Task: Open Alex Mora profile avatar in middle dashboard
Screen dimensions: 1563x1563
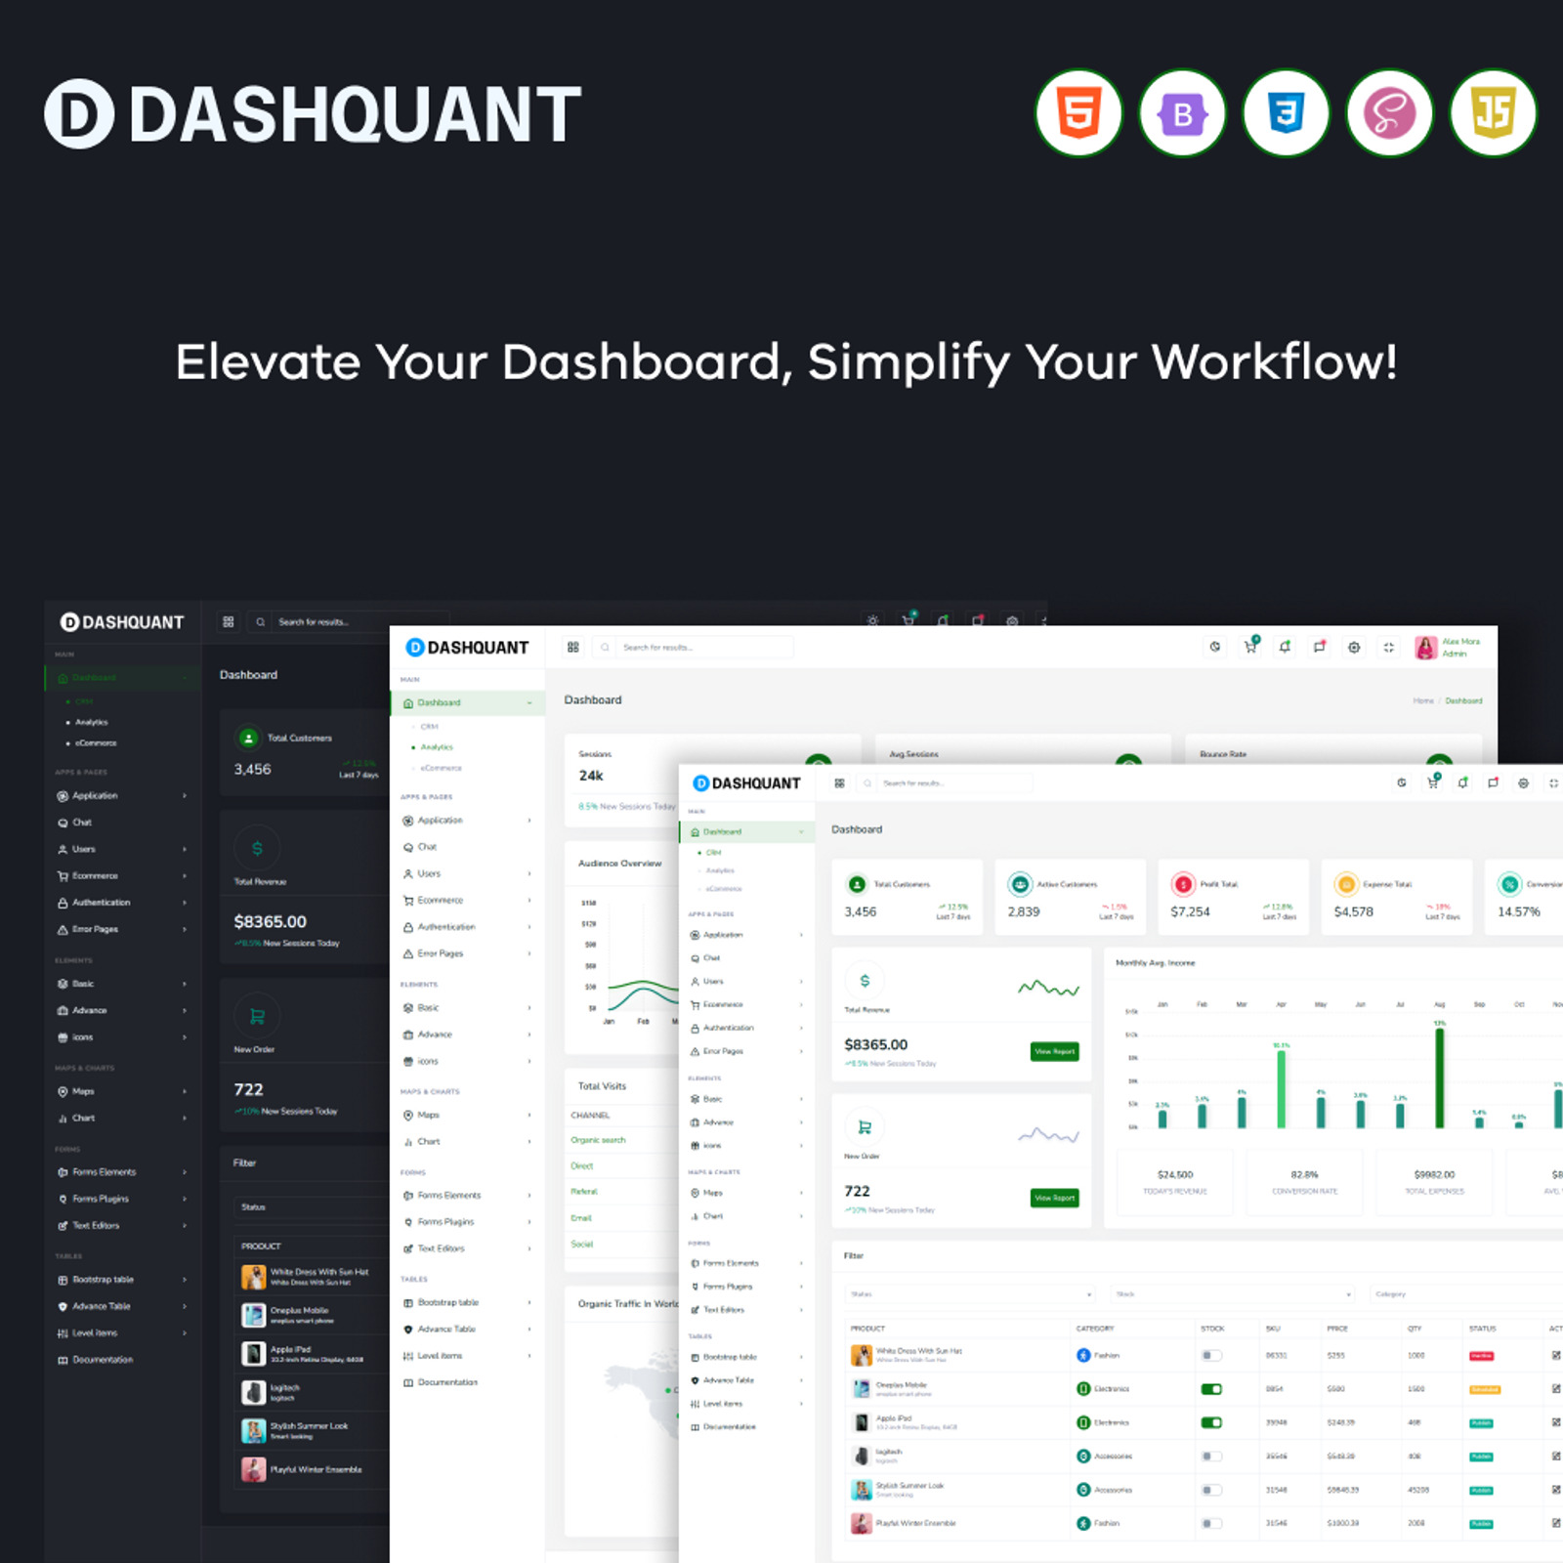Action: point(1426,648)
